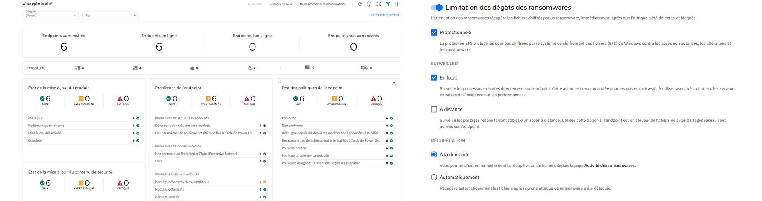762x201 pixels.
Task: Click the Réinitialiser les filtres link
Action: click(385, 15)
